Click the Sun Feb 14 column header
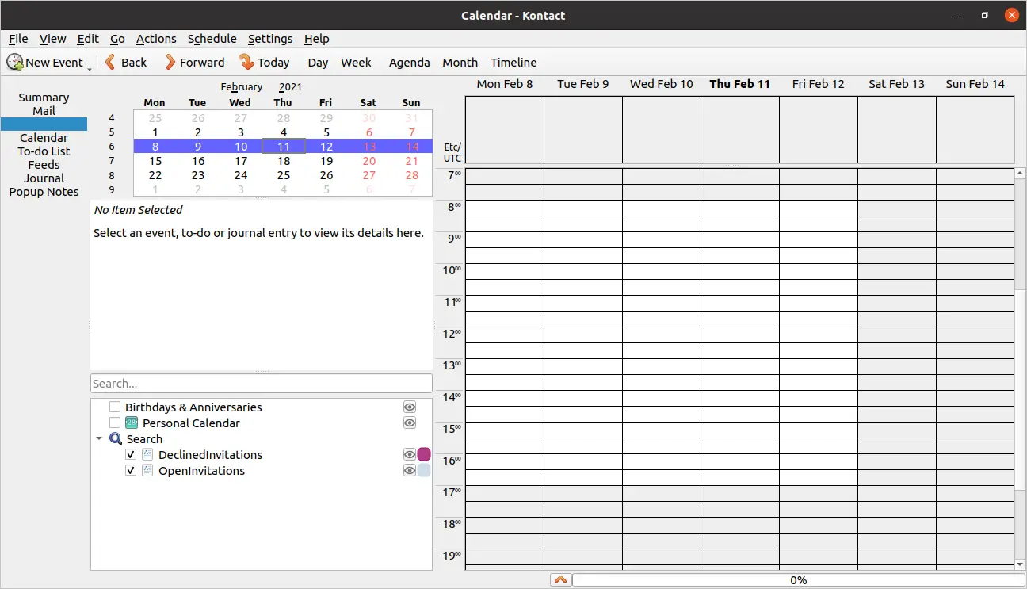This screenshot has width=1027, height=589. (x=975, y=84)
